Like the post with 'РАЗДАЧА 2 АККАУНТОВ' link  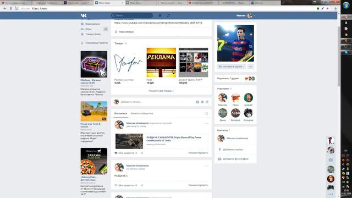[126, 153]
